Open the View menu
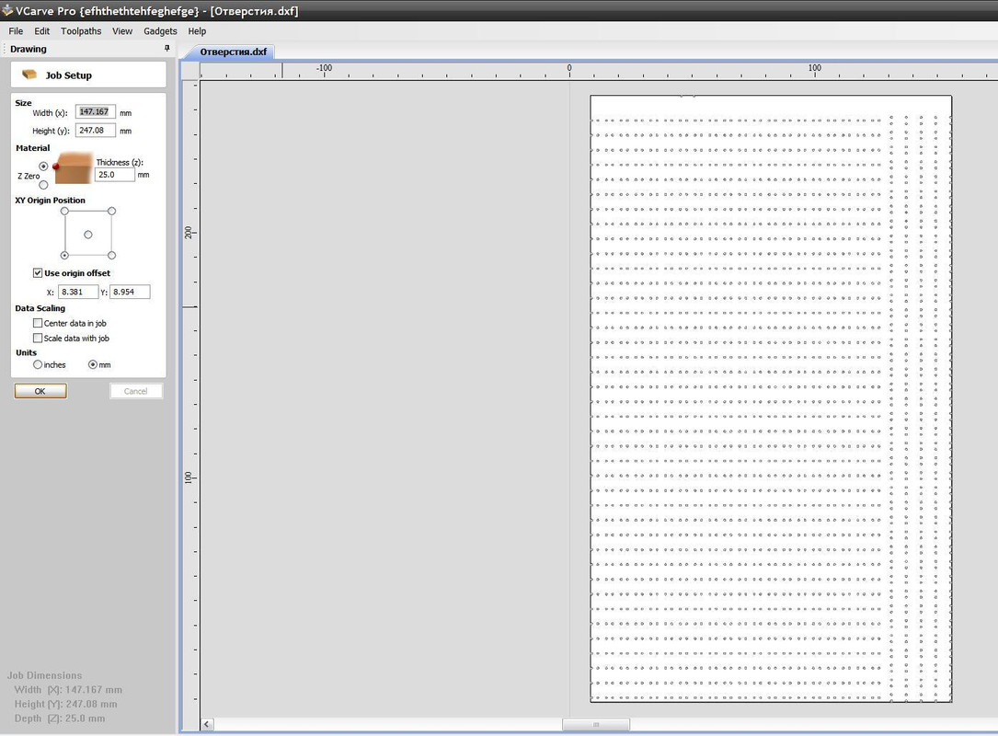The height and width of the screenshot is (736, 998). click(x=122, y=31)
